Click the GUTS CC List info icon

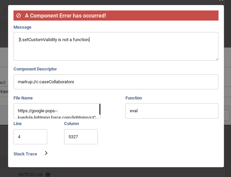[x=48, y=175]
